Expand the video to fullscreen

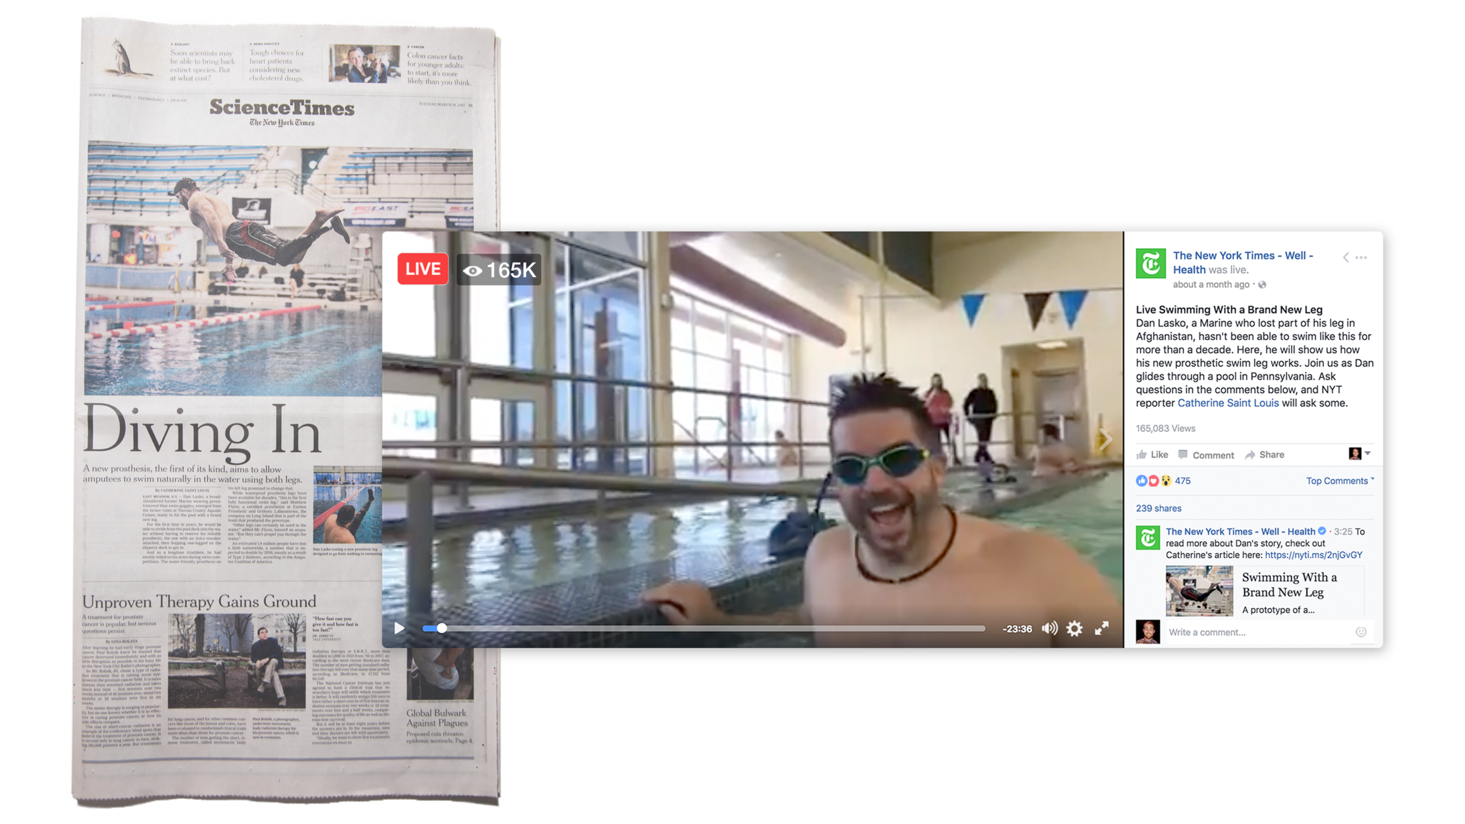1102,628
